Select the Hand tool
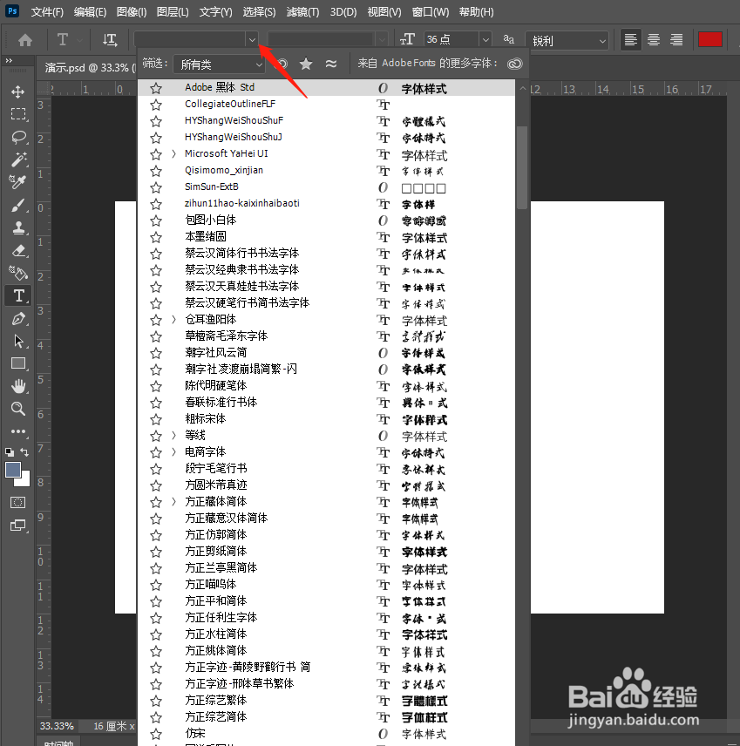740x746 pixels. (18, 386)
